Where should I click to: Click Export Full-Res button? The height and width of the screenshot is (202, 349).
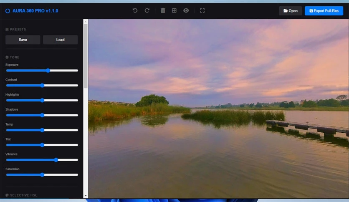[x=324, y=11]
